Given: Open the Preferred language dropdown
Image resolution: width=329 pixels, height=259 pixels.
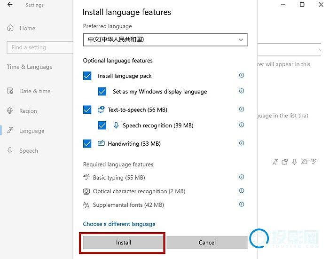Looking at the screenshot, I should coord(165,39).
